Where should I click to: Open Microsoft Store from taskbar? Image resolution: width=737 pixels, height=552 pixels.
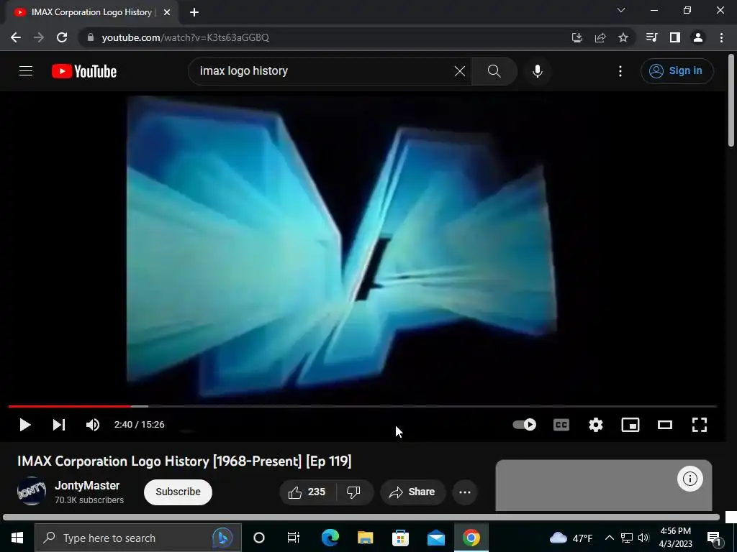tap(400, 538)
